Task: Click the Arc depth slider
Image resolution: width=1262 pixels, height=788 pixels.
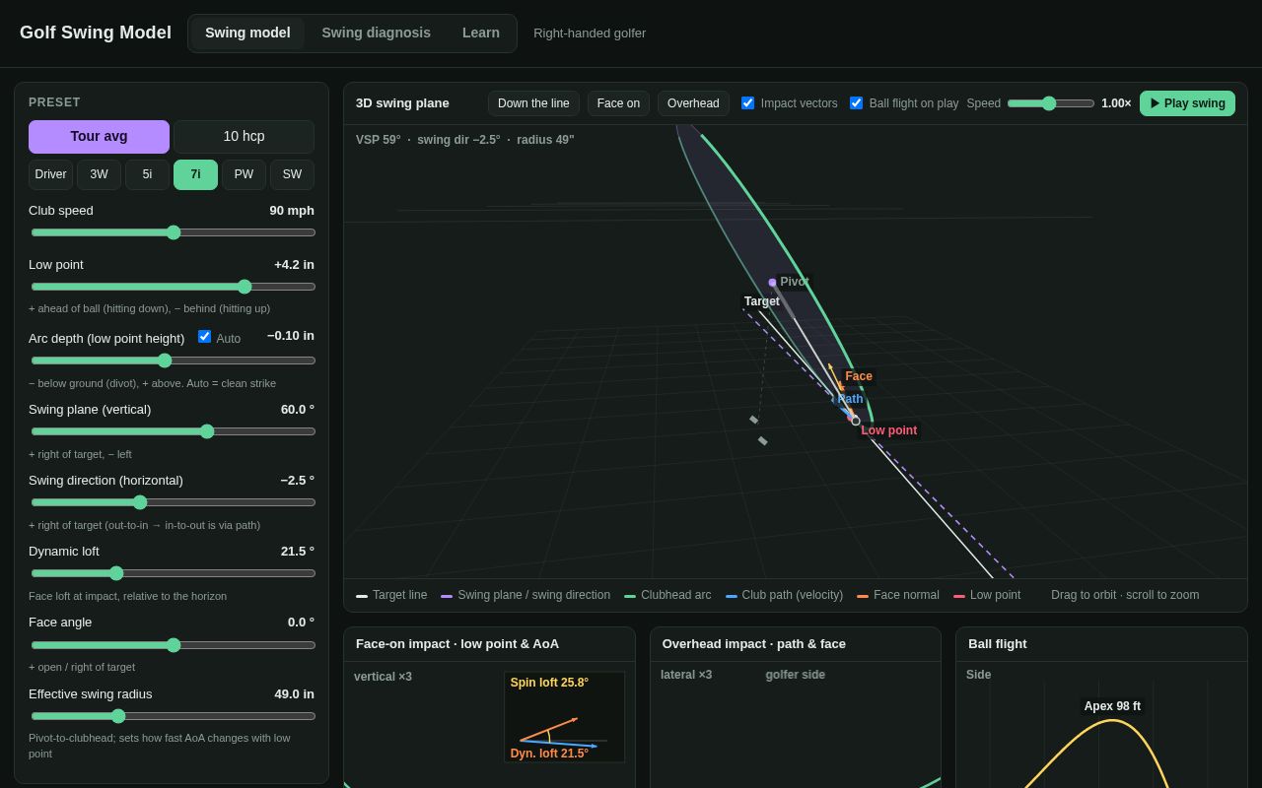Action: [x=174, y=361]
